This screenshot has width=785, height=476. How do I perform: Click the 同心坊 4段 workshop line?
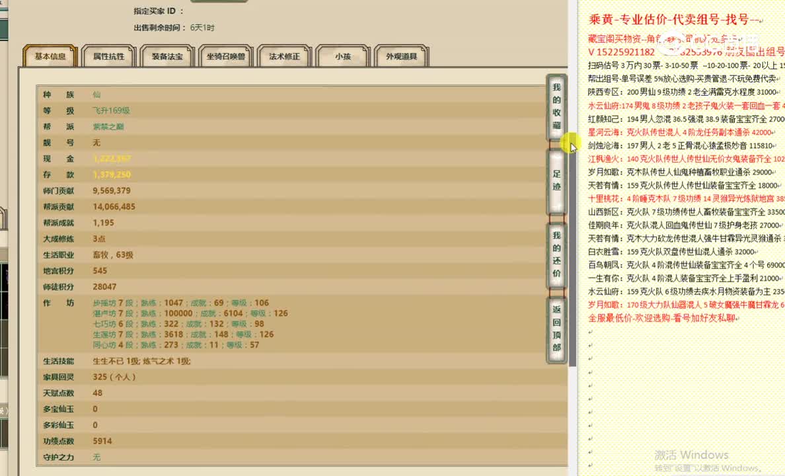[176, 344]
